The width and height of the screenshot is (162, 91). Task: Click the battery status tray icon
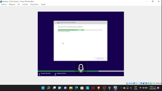click(147, 88)
